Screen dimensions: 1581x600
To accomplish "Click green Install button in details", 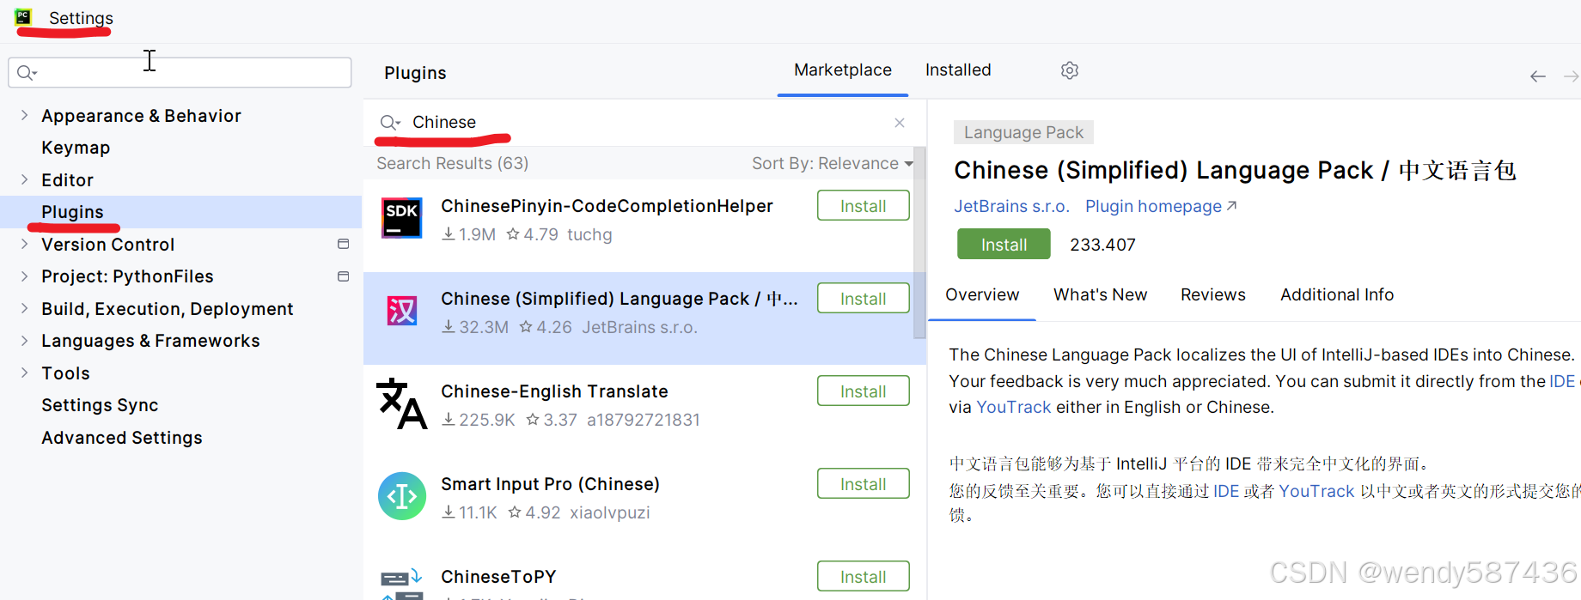I will (1004, 245).
